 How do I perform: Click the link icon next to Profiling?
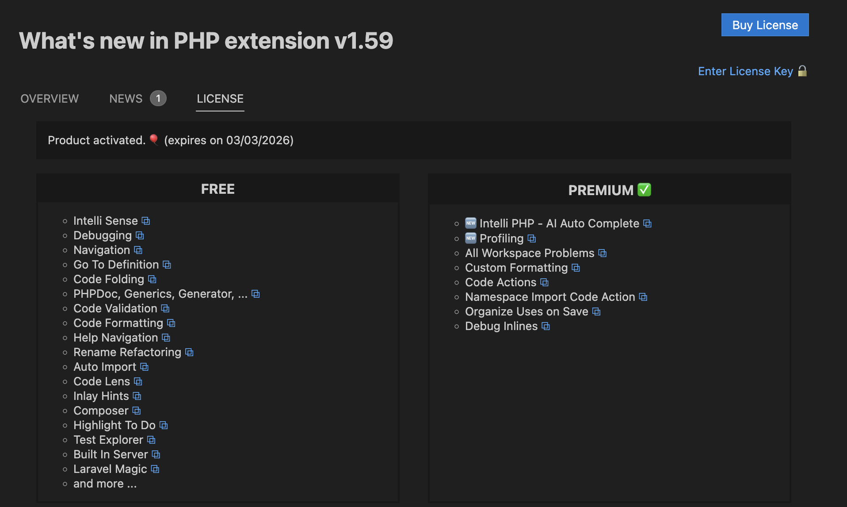(x=532, y=238)
